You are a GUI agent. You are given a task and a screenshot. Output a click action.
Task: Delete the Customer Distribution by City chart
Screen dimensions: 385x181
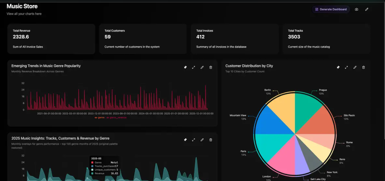point(364,67)
